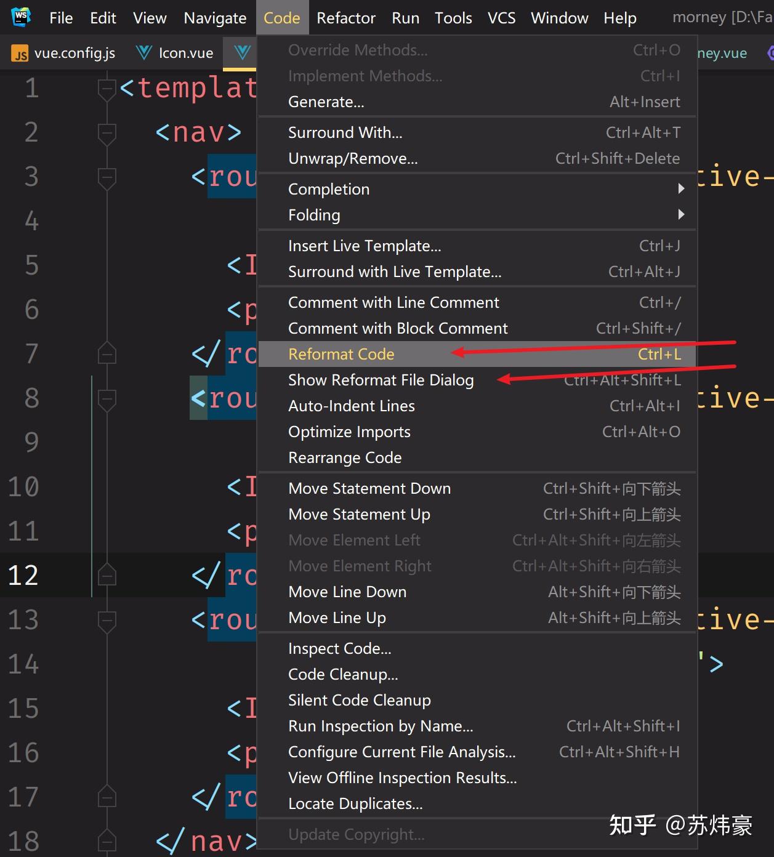Collapse the nav tag fold on line 2

pyautogui.click(x=107, y=133)
